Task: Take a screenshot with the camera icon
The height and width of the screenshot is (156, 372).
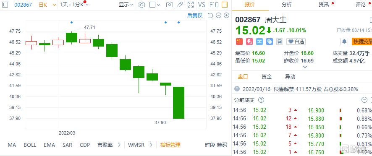Action: point(169,5)
